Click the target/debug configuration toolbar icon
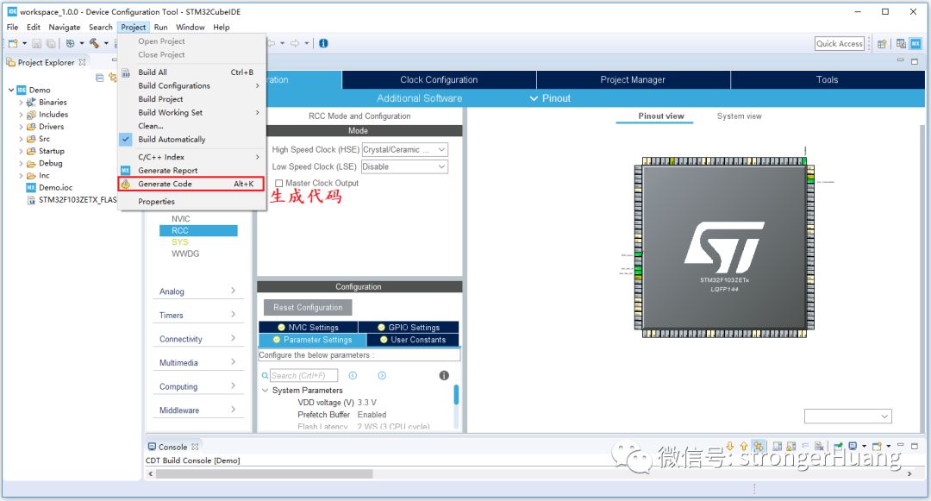Screen dimensions: 931x501 pyautogui.click(x=70, y=43)
